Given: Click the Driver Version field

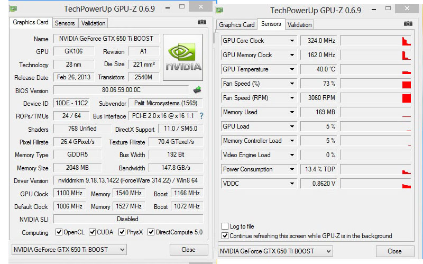Looking at the screenshot, I should click(128, 180).
